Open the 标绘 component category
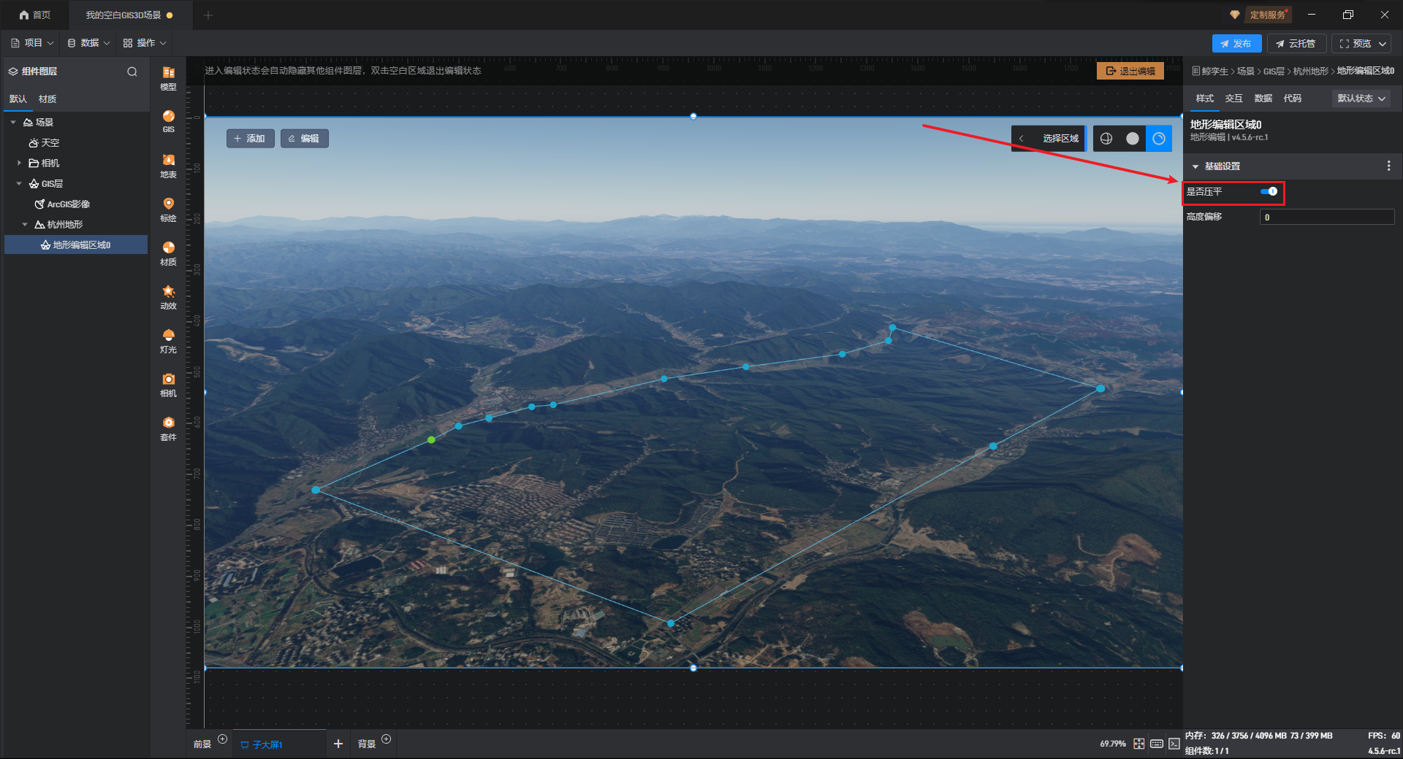The height and width of the screenshot is (759, 1403). point(168,209)
